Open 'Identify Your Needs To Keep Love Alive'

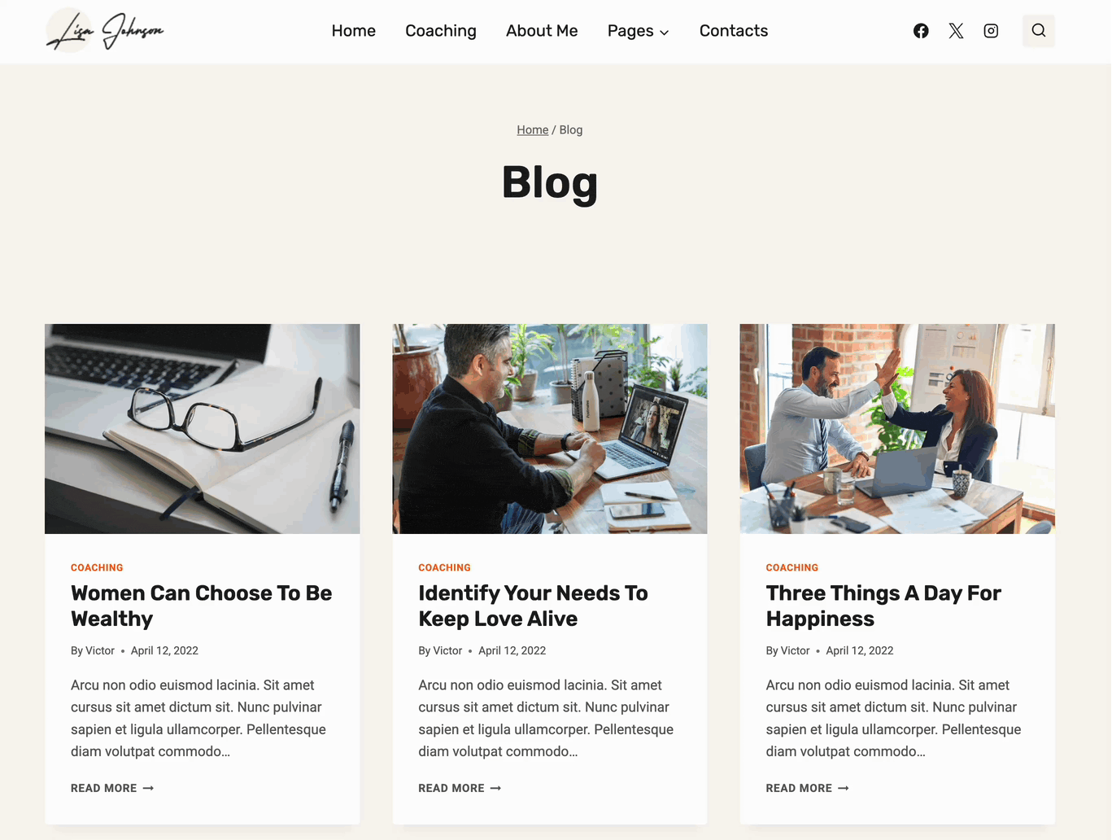click(x=533, y=606)
